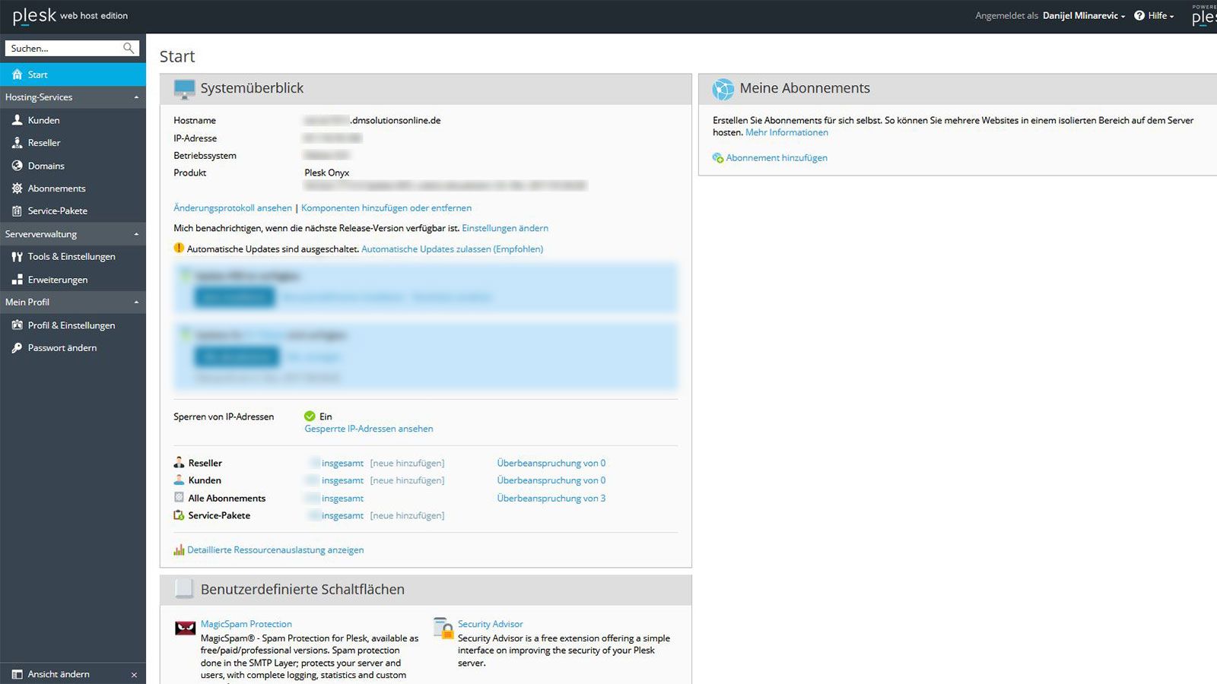Select Start in the sidebar menu
The width and height of the screenshot is (1217, 684).
pos(37,74)
